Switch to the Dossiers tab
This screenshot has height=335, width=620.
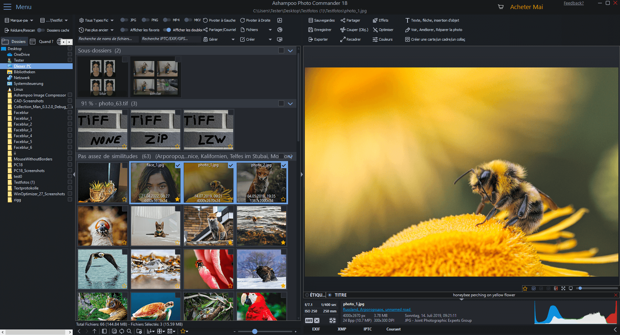point(14,42)
